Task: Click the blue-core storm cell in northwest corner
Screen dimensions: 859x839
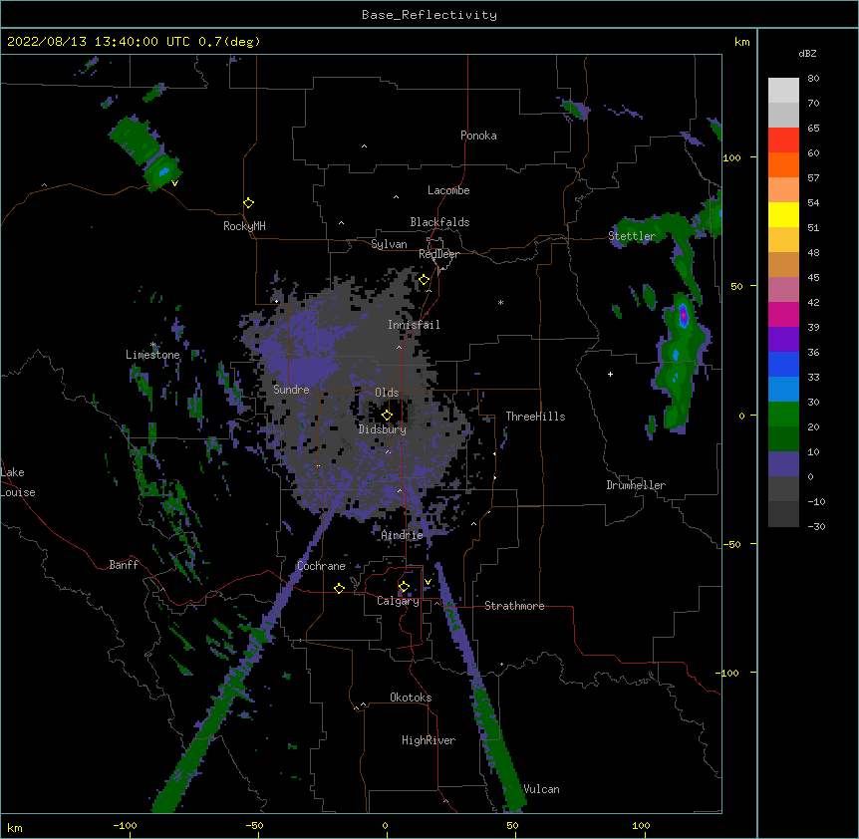Action: (163, 172)
